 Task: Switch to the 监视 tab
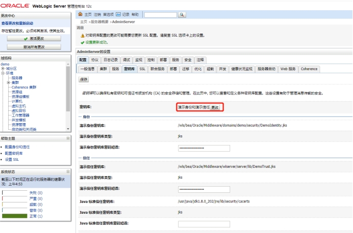click(x=139, y=60)
